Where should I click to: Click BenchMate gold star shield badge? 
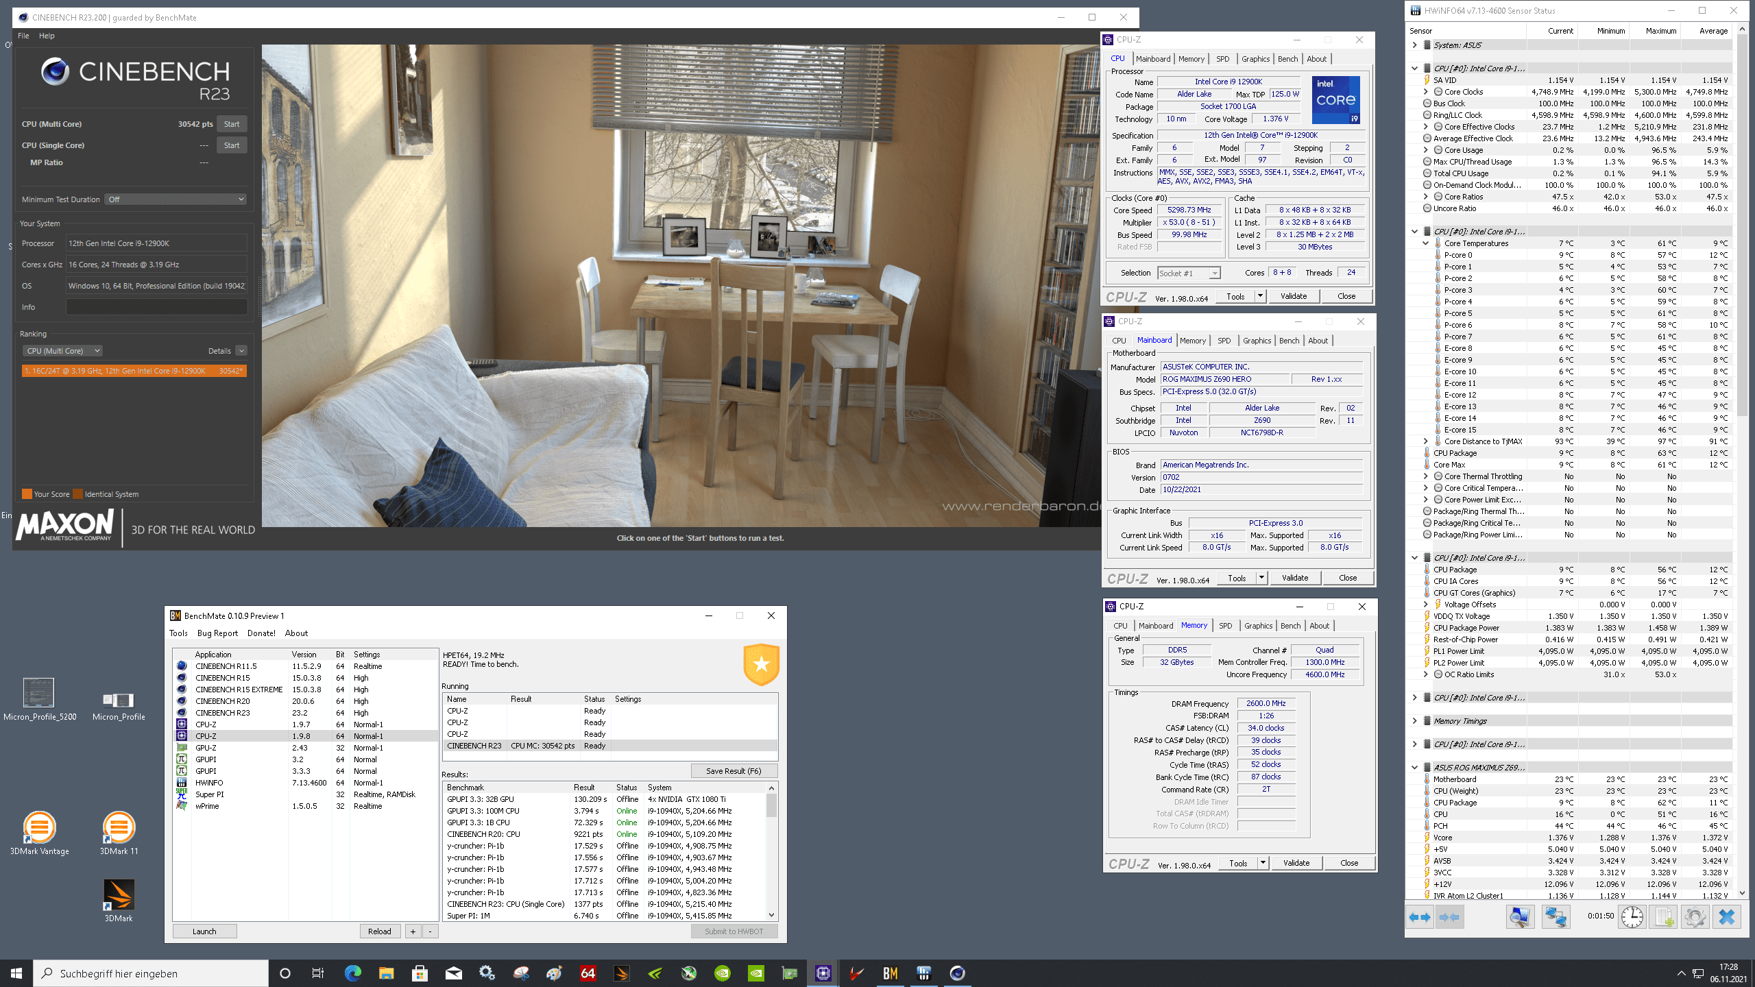[x=761, y=664]
